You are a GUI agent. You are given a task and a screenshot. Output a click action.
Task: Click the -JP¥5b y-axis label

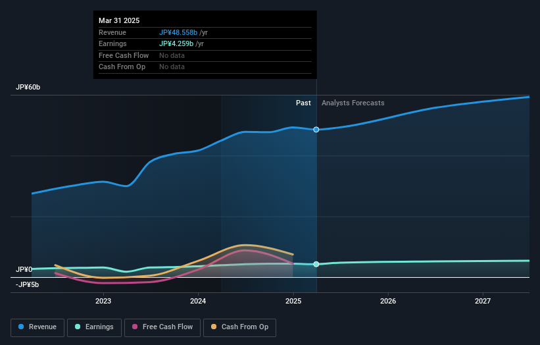(27, 284)
